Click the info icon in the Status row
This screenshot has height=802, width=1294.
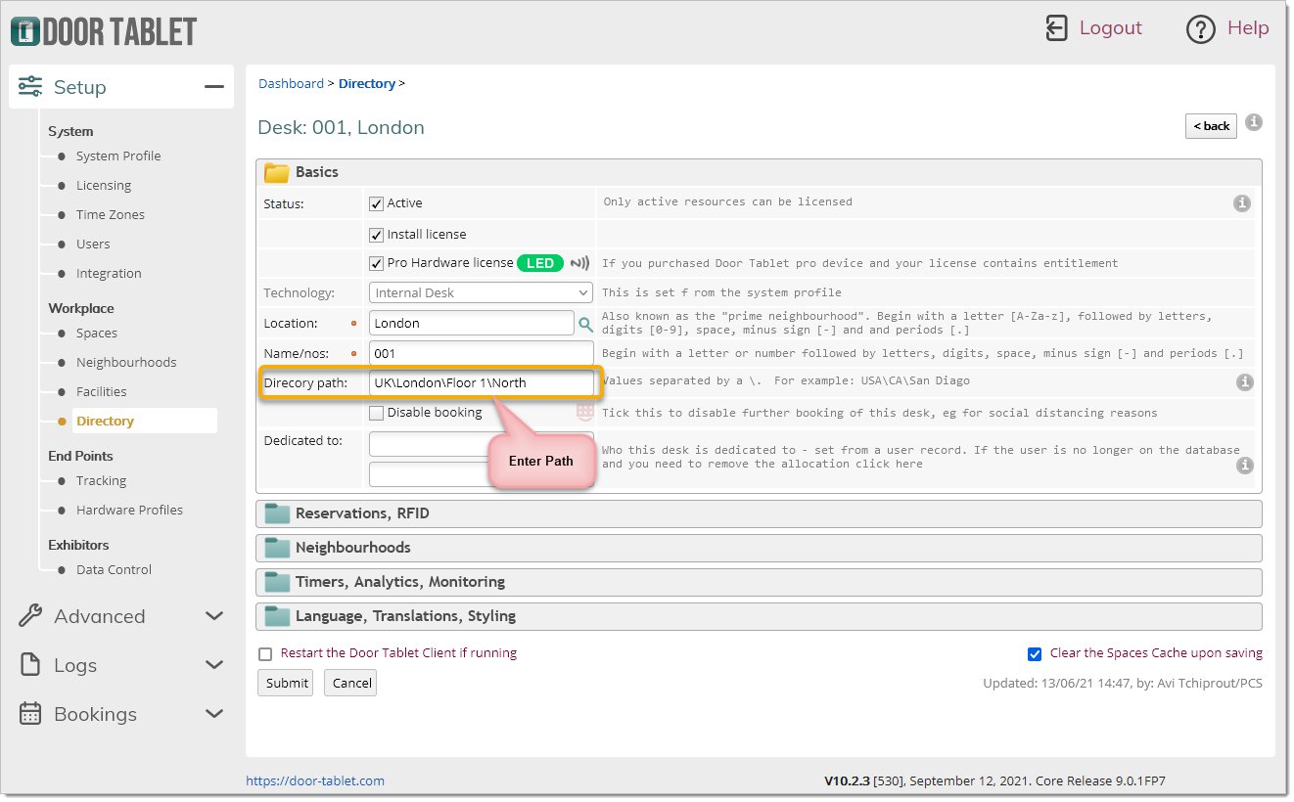pyautogui.click(x=1241, y=203)
